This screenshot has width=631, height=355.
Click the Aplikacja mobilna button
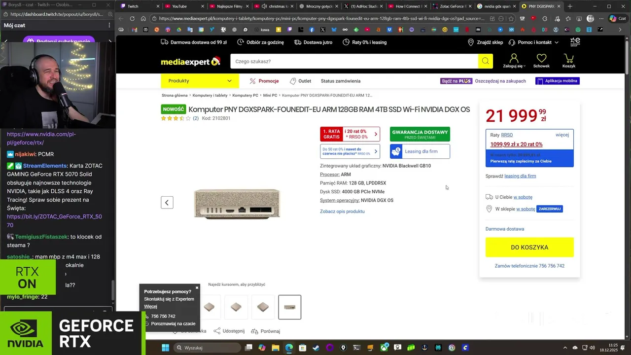coord(558,81)
